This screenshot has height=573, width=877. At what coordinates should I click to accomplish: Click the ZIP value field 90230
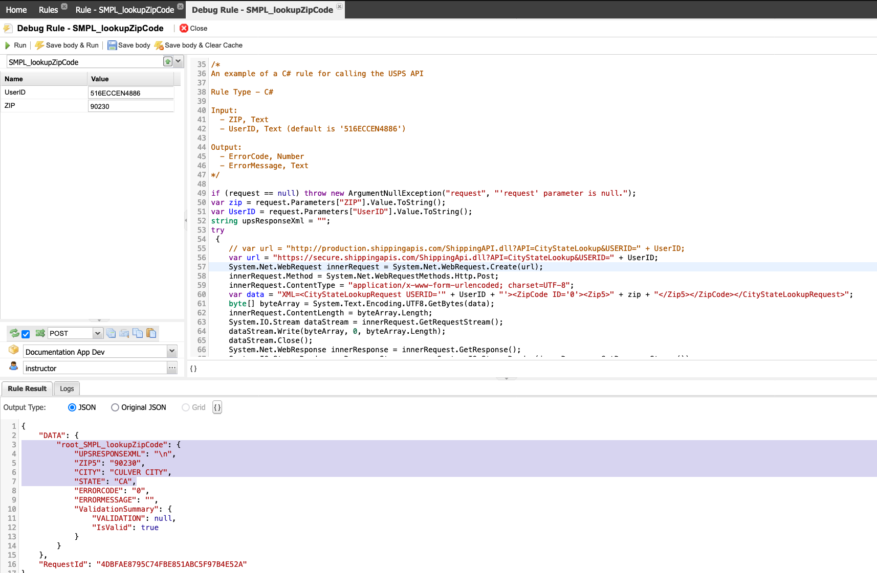[131, 106]
